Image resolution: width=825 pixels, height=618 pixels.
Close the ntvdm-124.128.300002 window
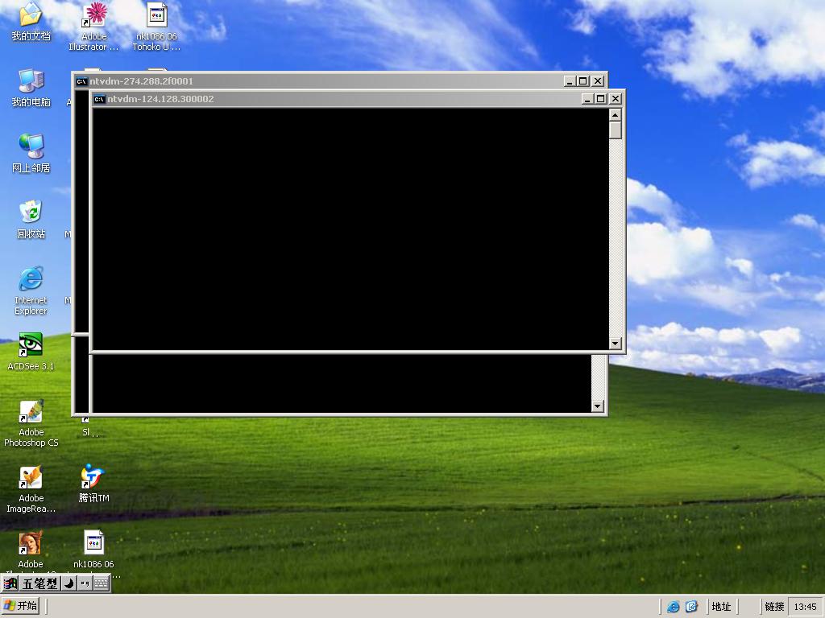pos(615,99)
